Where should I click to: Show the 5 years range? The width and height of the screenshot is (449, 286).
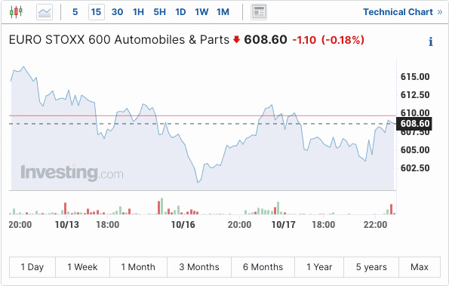pyautogui.click(x=371, y=267)
